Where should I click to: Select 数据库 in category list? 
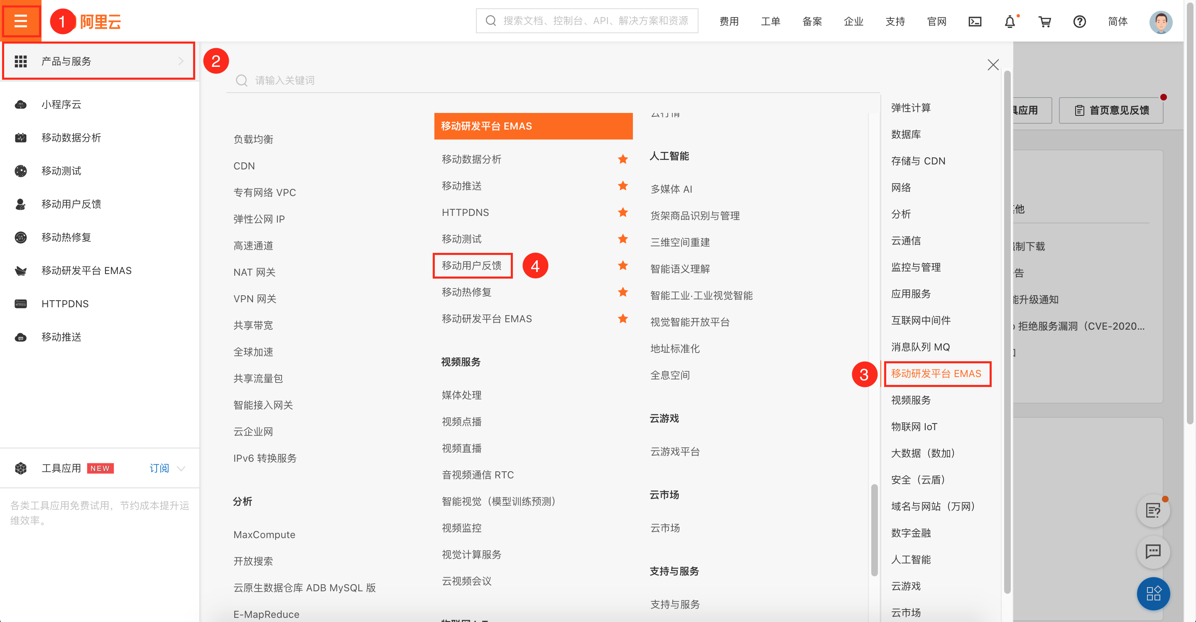[x=906, y=135]
